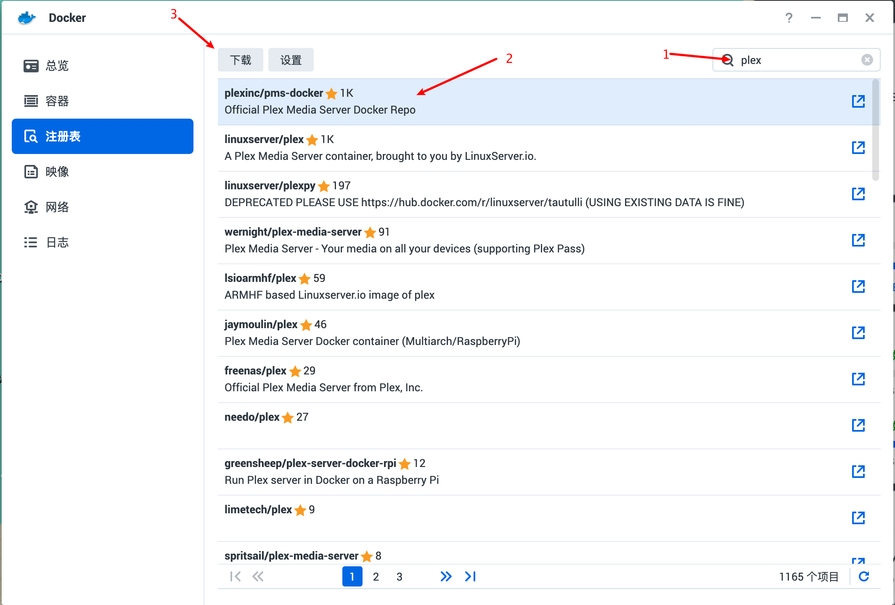Click the 设置 settings button
The height and width of the screenshot is (605, 895).
click(291, 60)
